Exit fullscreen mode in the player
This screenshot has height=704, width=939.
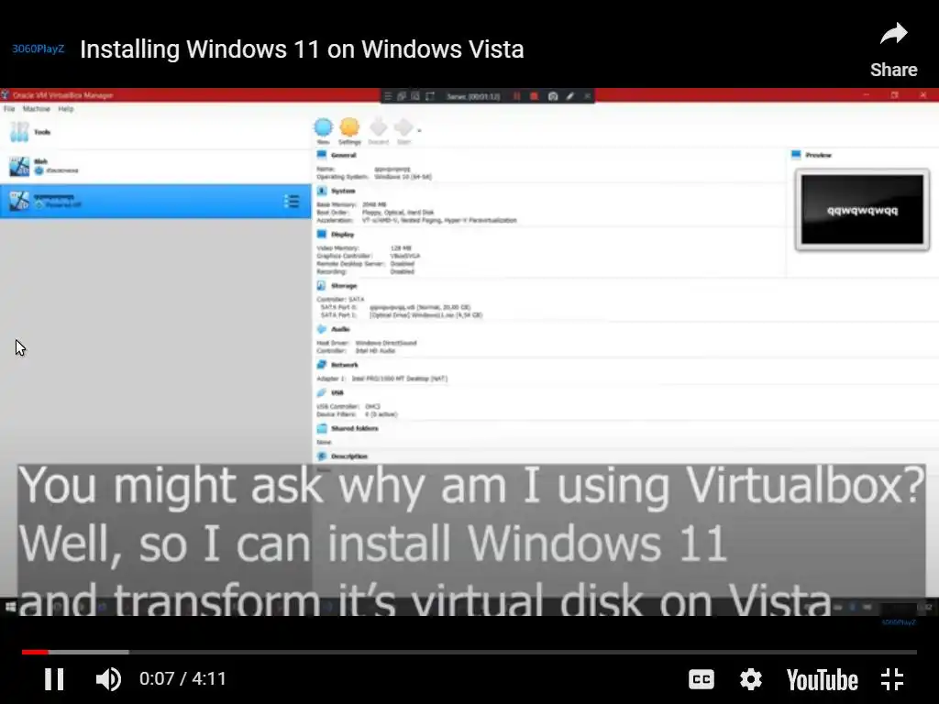point(892,679)
